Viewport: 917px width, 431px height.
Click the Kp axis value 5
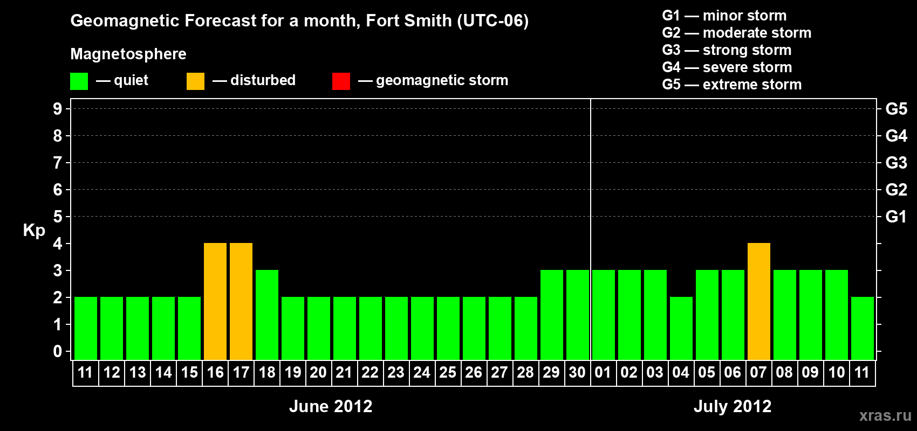[x=58, y=217]
